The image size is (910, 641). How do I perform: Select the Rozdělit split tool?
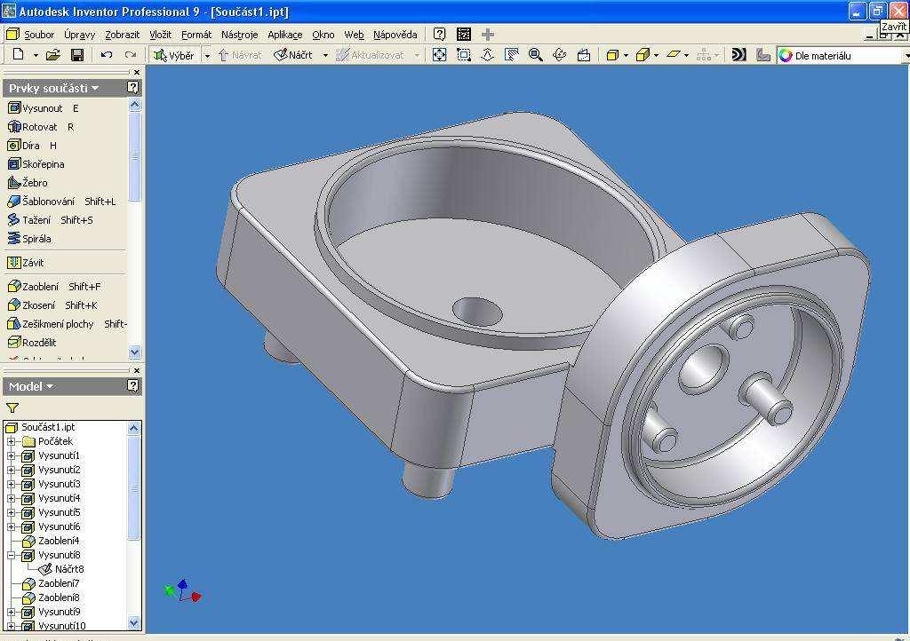tap(31, 342)
